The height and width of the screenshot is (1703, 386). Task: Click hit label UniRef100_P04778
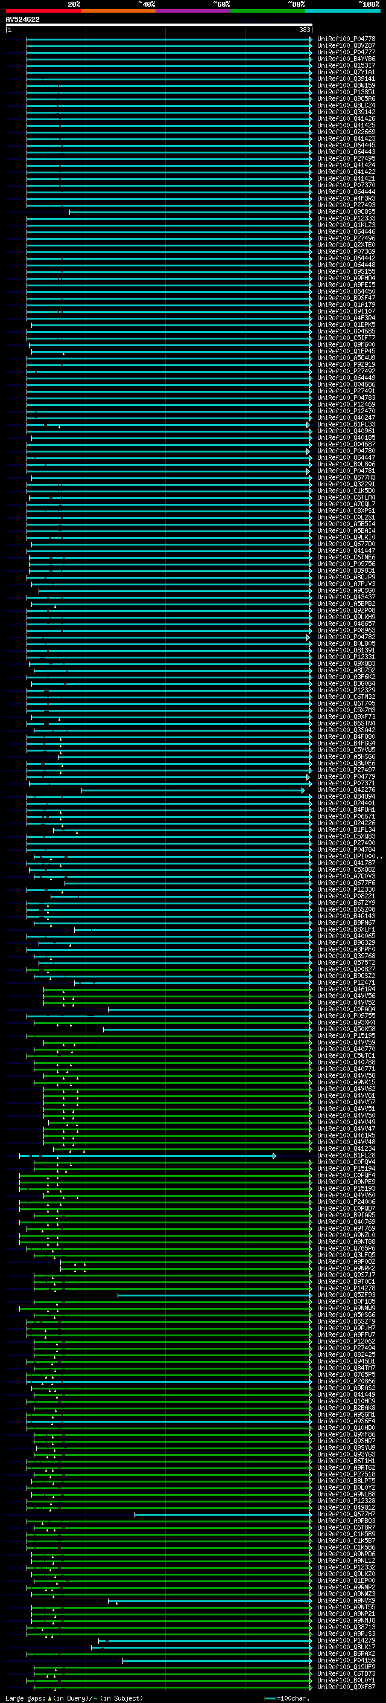346,39
